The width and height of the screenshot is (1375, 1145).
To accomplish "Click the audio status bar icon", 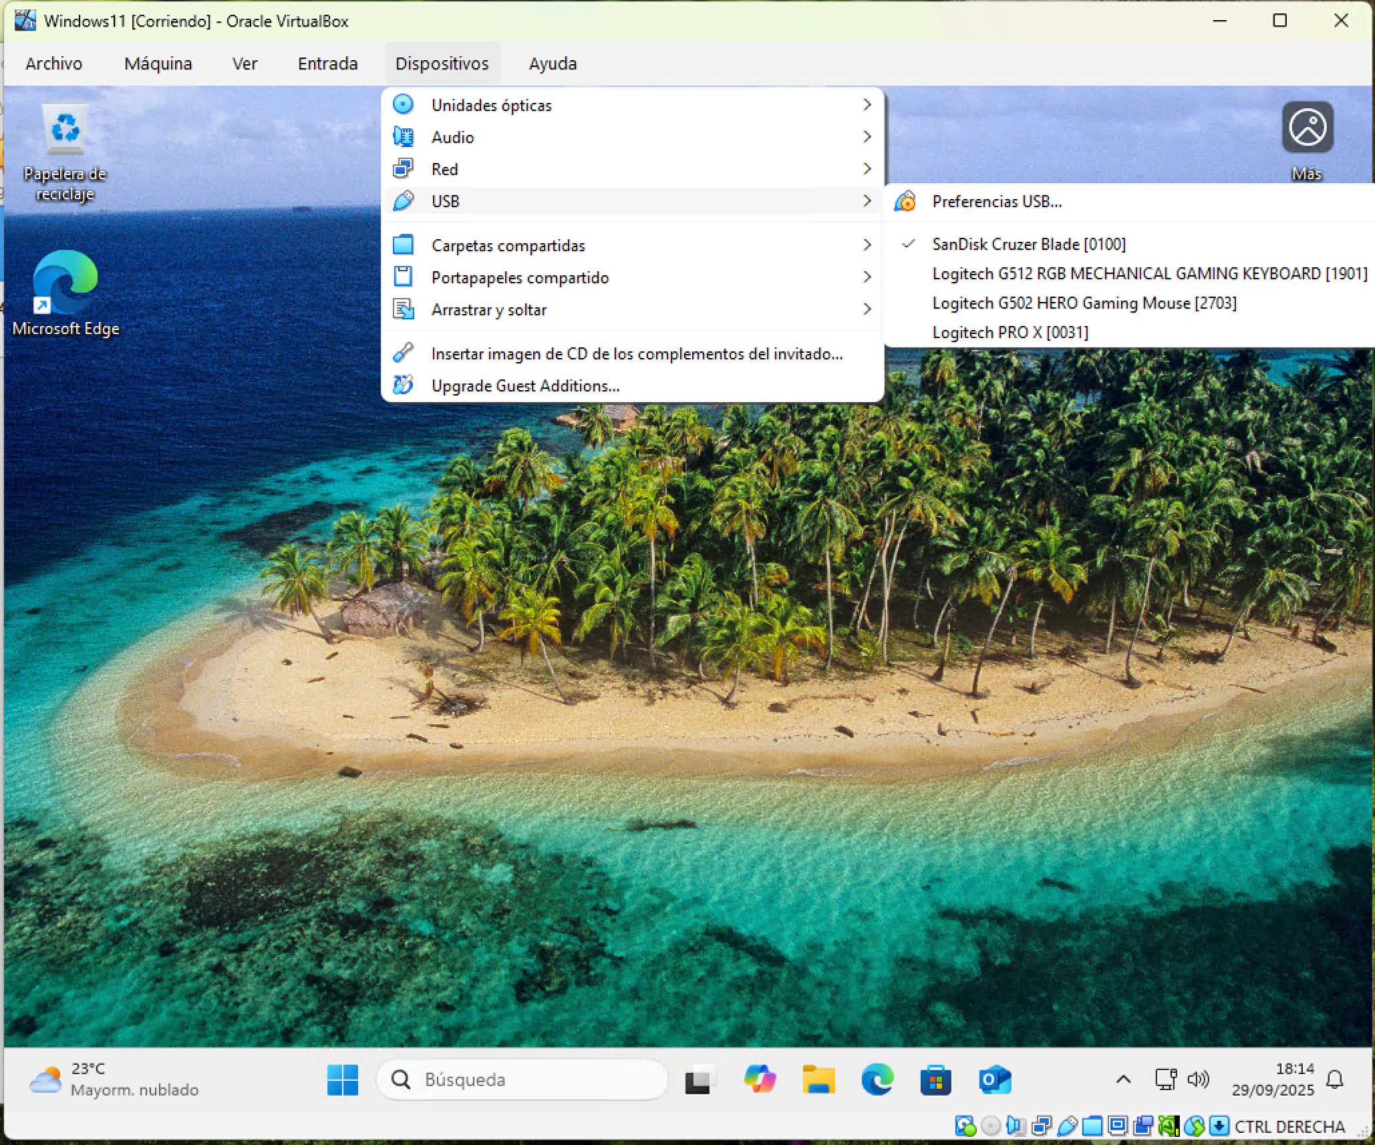I will click(x=1016, y=1126).
